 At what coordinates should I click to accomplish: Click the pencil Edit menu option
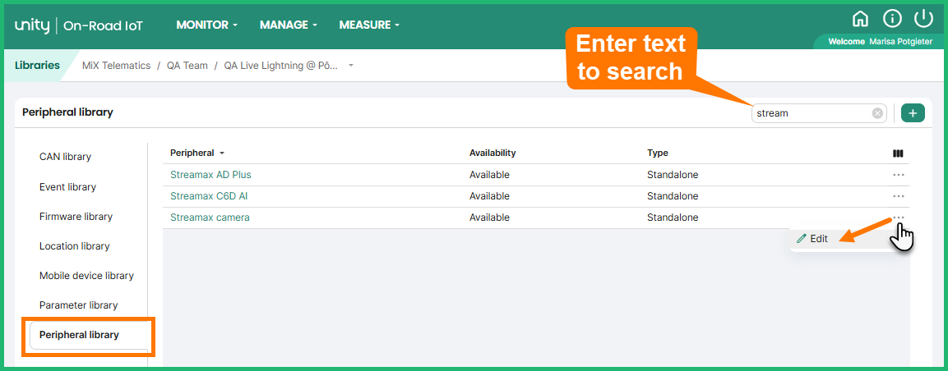812,238
